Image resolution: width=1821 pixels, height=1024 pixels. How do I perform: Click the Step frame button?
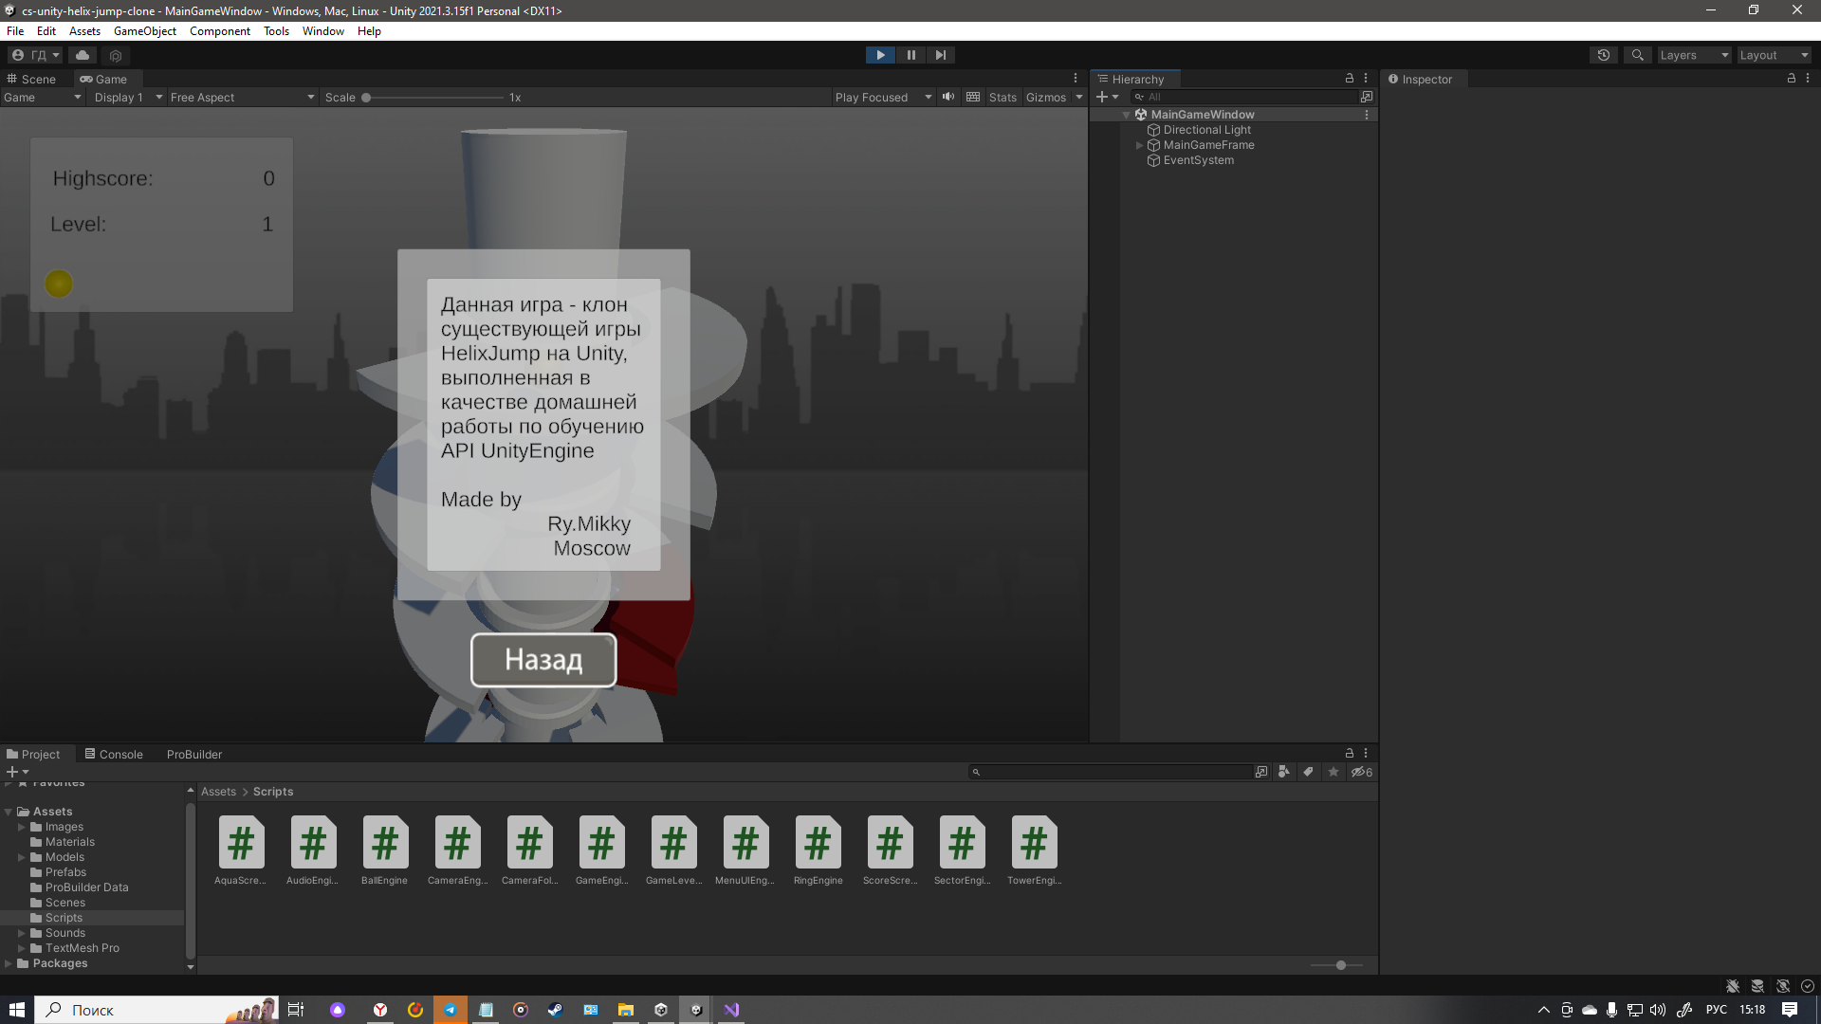940,55
